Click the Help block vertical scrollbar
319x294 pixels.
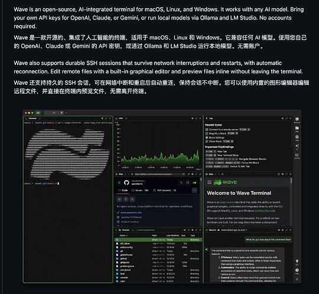(291, 180)
